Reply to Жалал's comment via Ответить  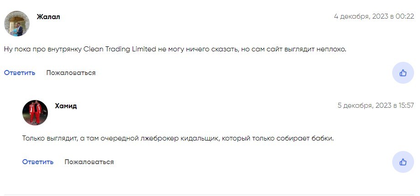pyautogui.click(x=20, y=73)
